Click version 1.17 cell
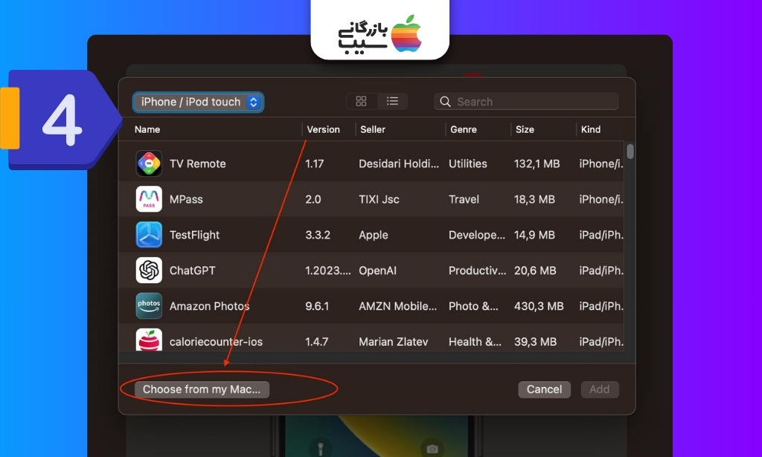Screen dimensions: 762x457 [315, 164]
